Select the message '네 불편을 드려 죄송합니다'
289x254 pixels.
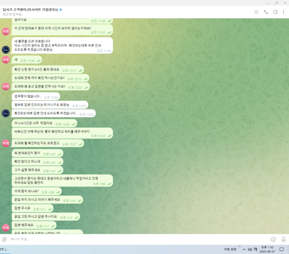tap(62, 46)
